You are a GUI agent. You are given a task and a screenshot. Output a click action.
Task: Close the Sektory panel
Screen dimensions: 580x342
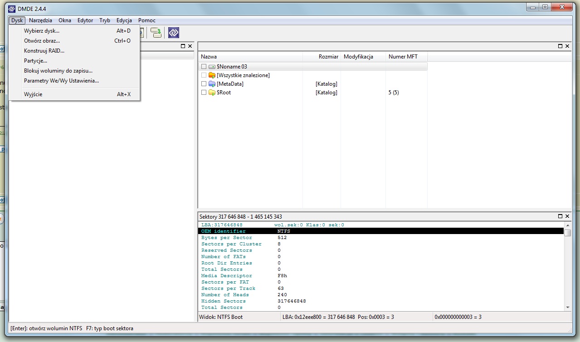tap(567, 216)
